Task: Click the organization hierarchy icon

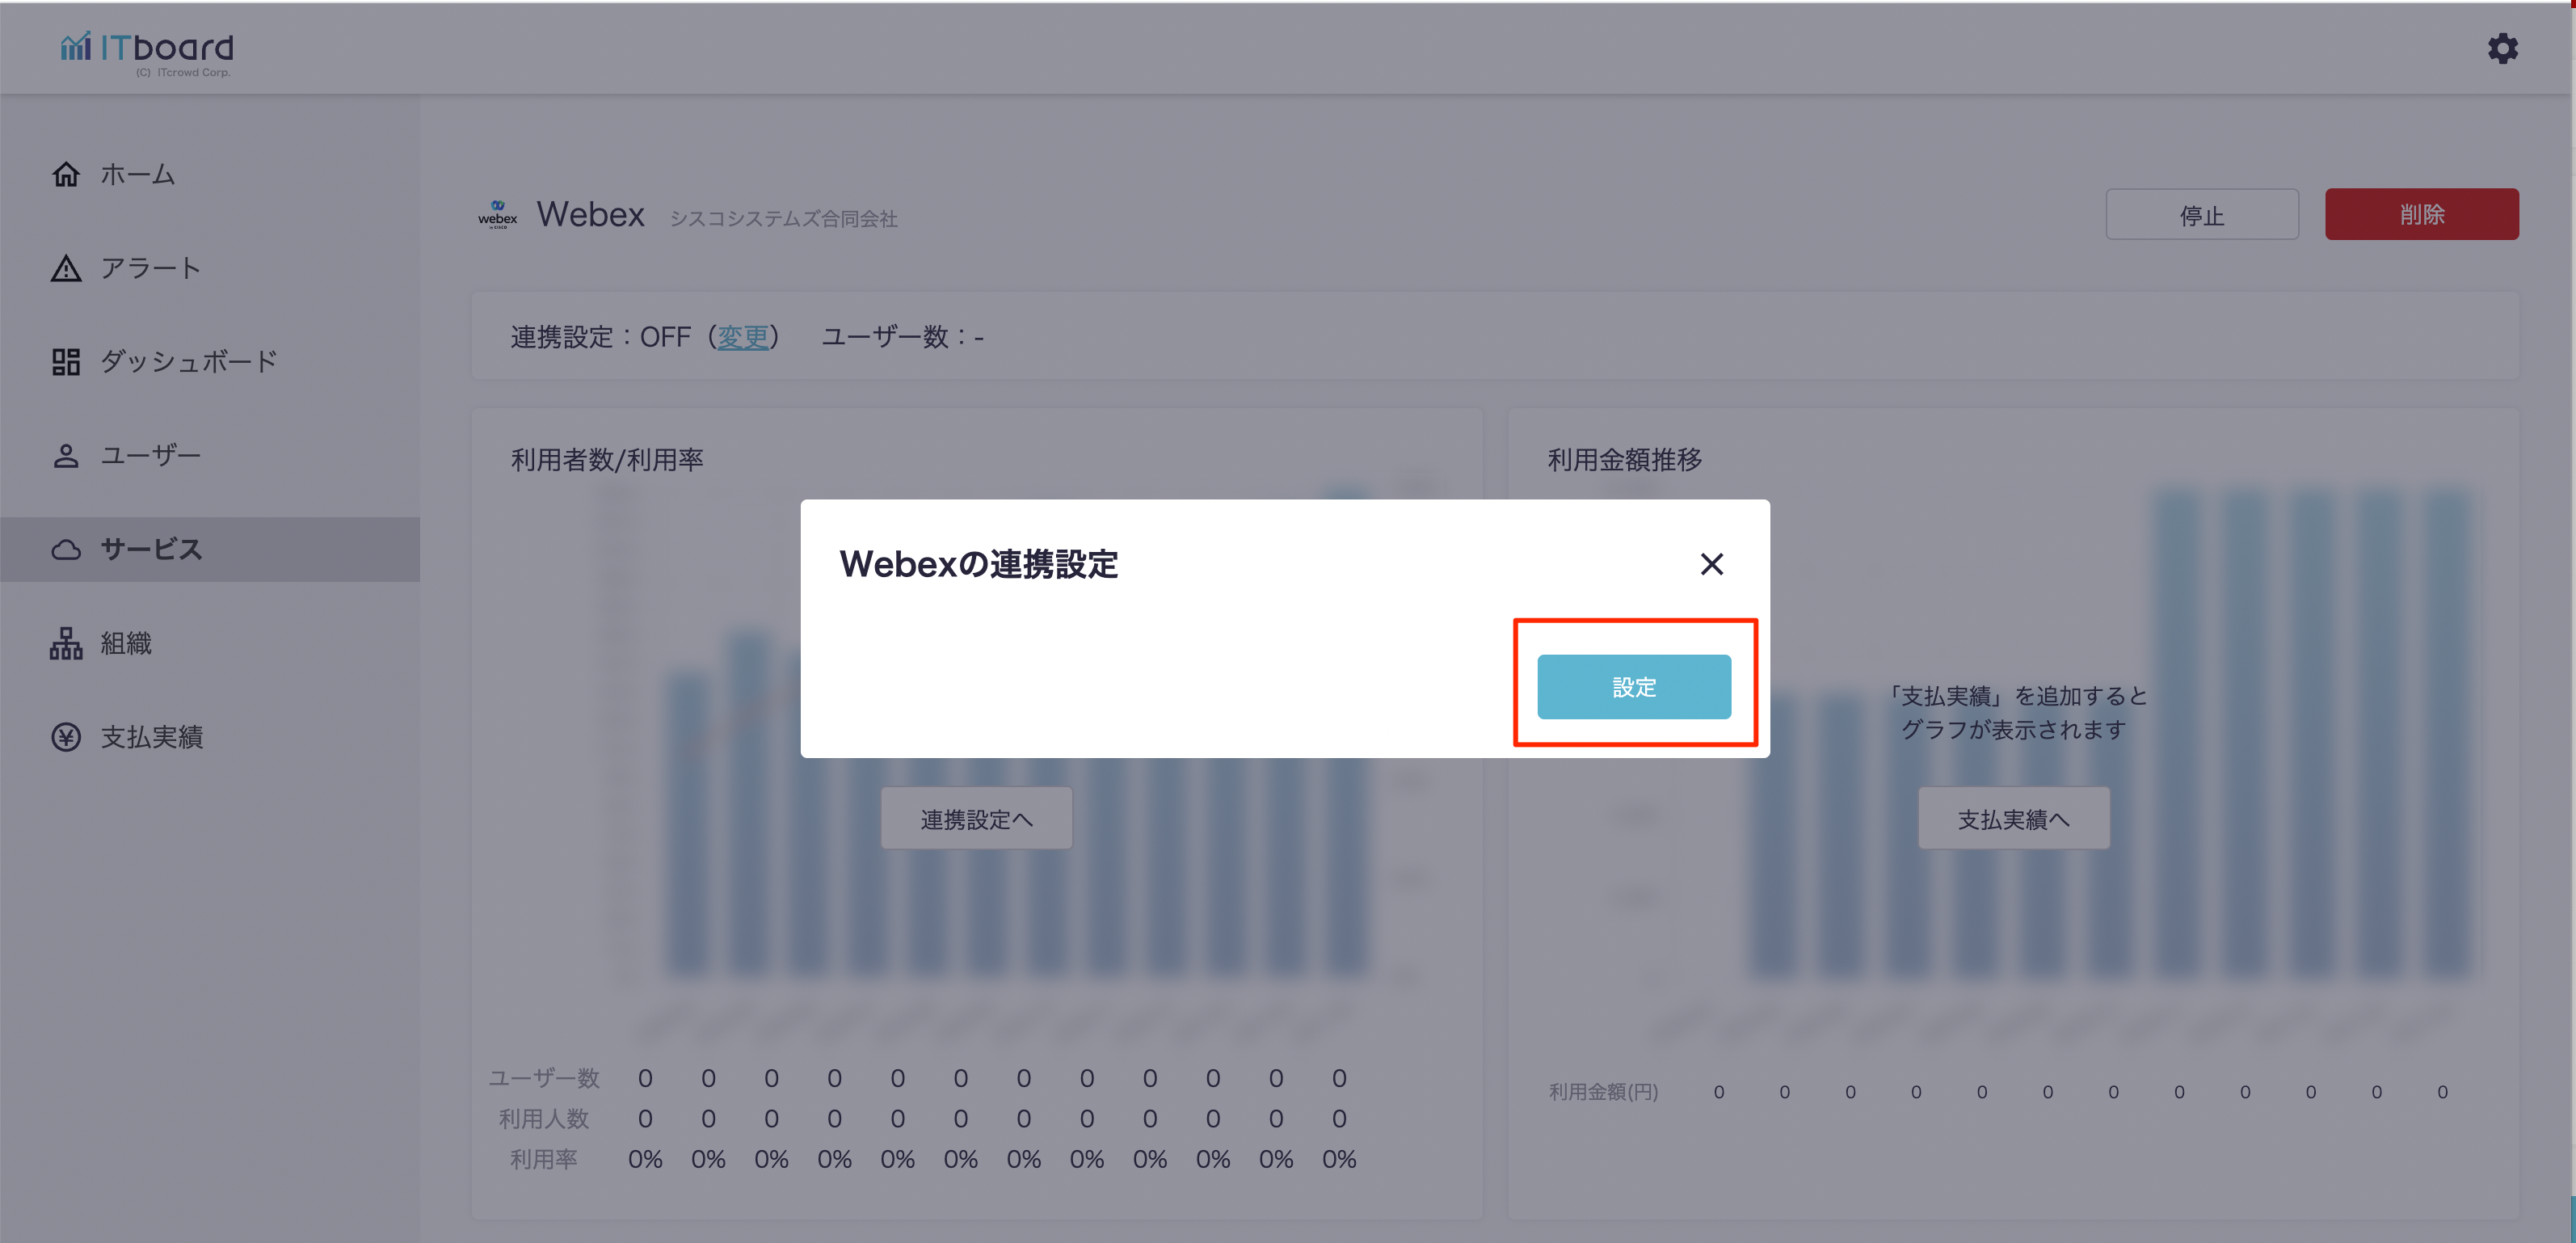Action: [x=66, y=643]
